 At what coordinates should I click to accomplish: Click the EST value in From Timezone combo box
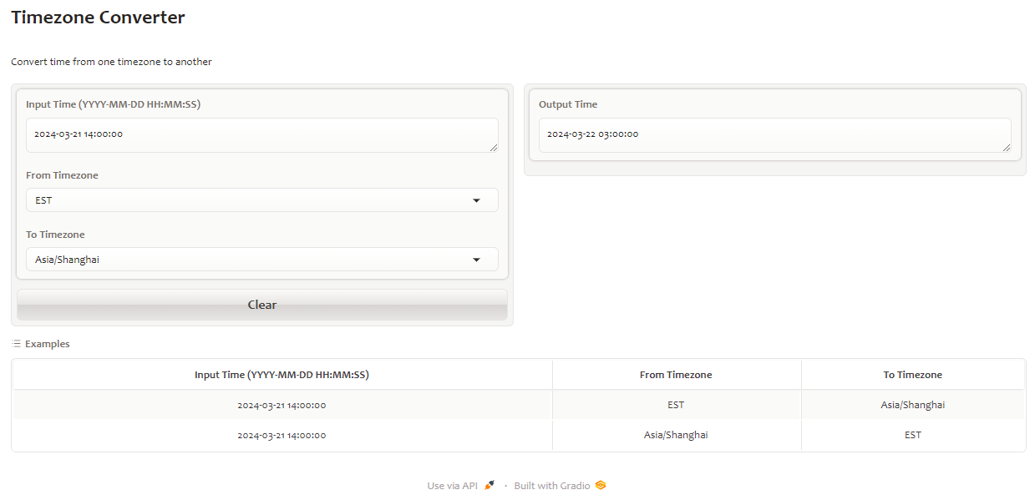click(43, 200)
